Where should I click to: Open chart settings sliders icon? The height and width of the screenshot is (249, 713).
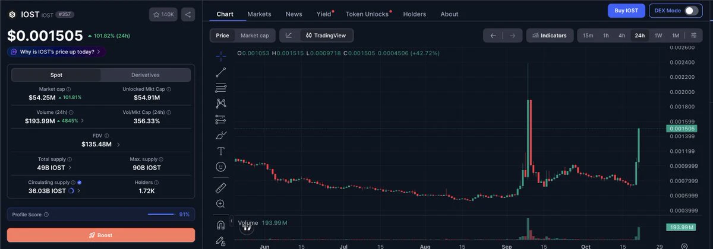[x=693, y=36]
